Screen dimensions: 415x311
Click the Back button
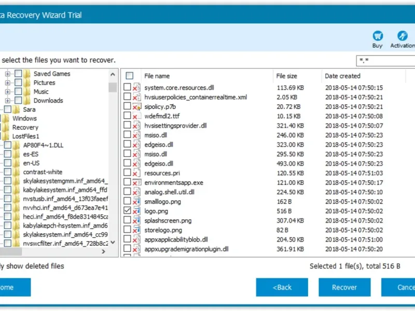click(x=282, y=287)
